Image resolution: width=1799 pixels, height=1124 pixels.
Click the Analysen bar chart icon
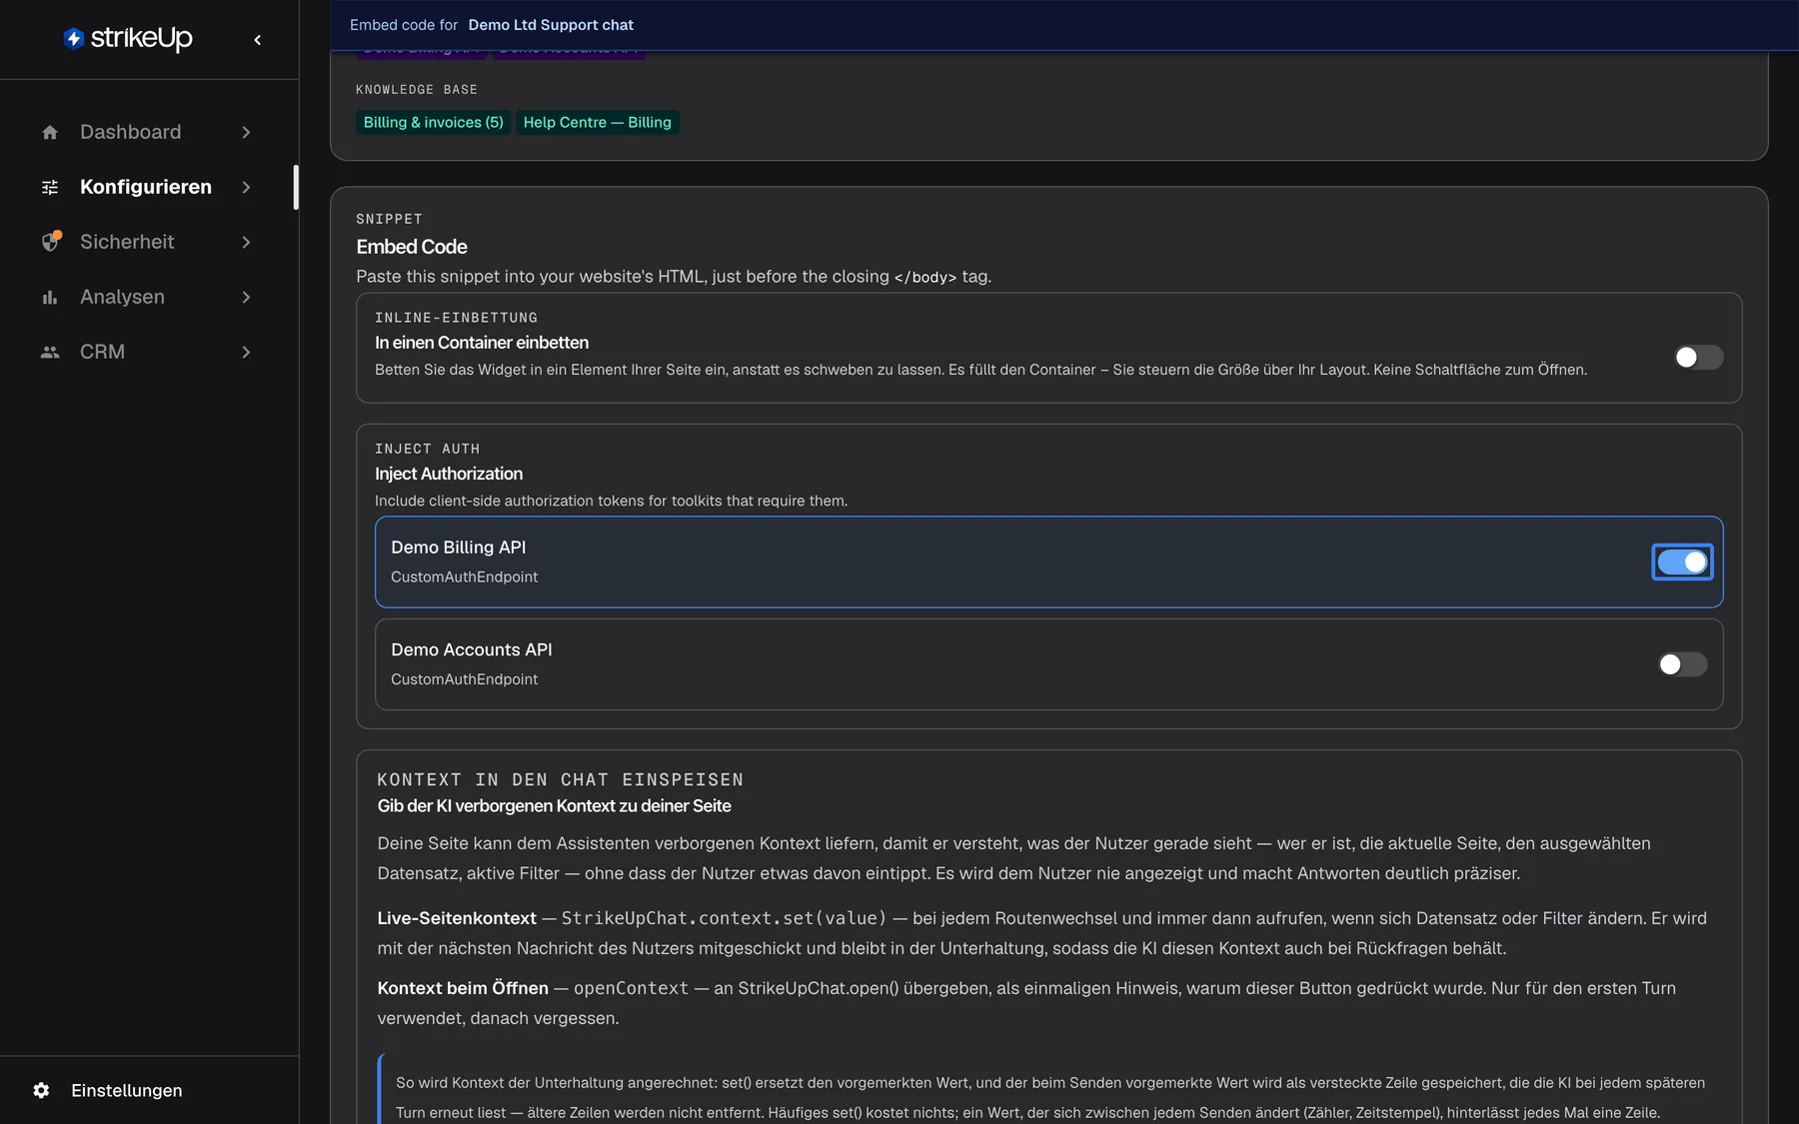click(x=50, y=297)
